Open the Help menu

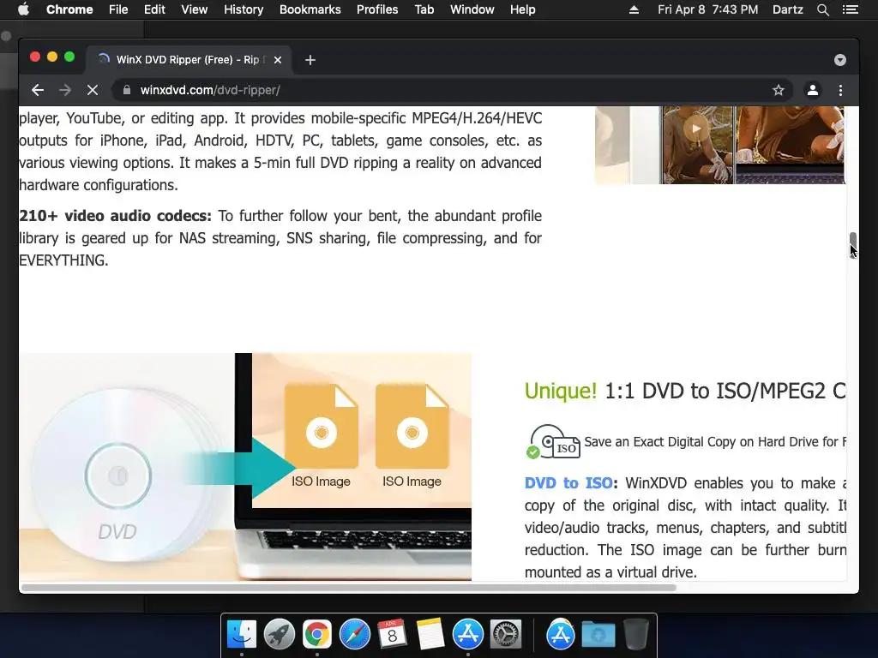522,9
